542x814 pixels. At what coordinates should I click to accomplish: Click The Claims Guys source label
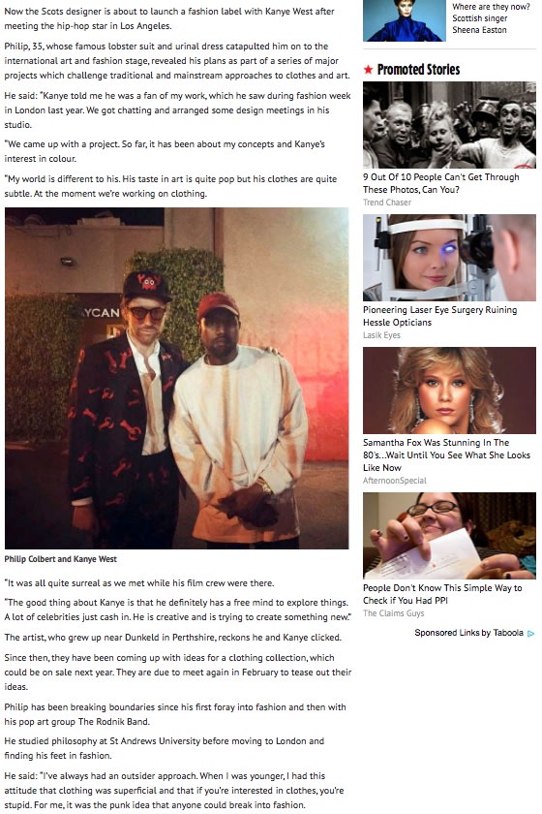point(393,613)
